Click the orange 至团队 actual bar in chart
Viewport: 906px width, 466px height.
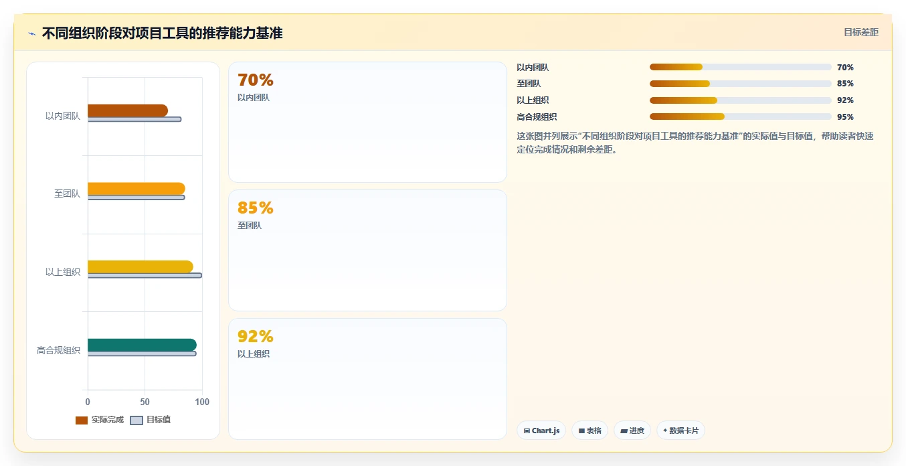[x=137, y=189]
